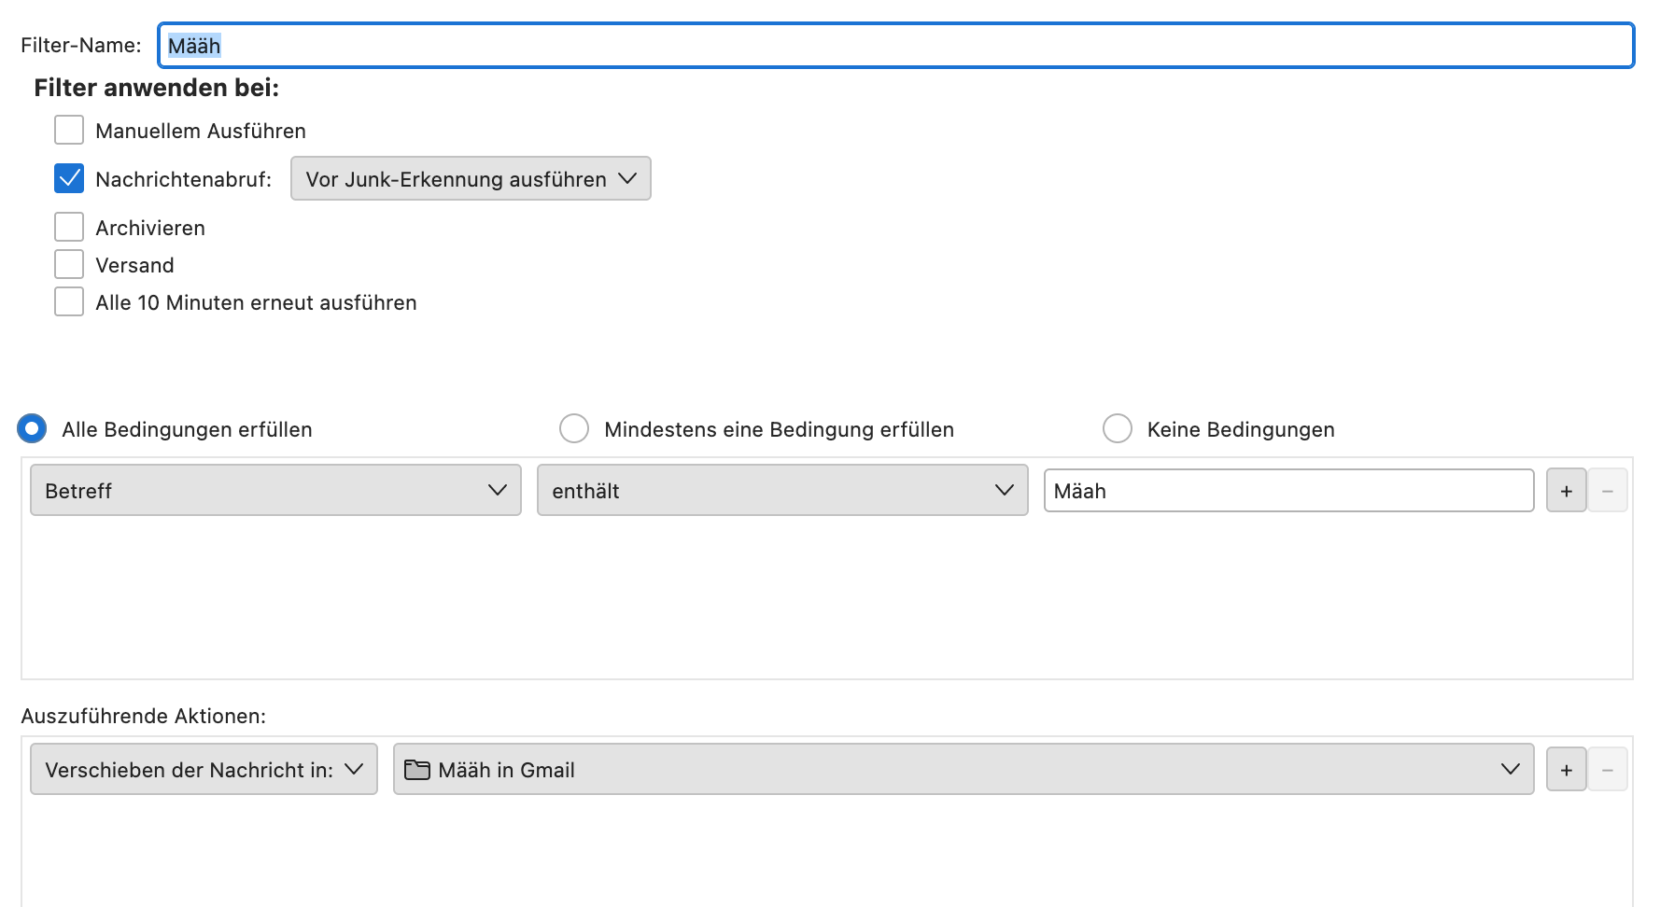Open the Betreff field dropdown
Image resolution: width=1660 pixels, height=907 pixels.
[x=275, y=491]
